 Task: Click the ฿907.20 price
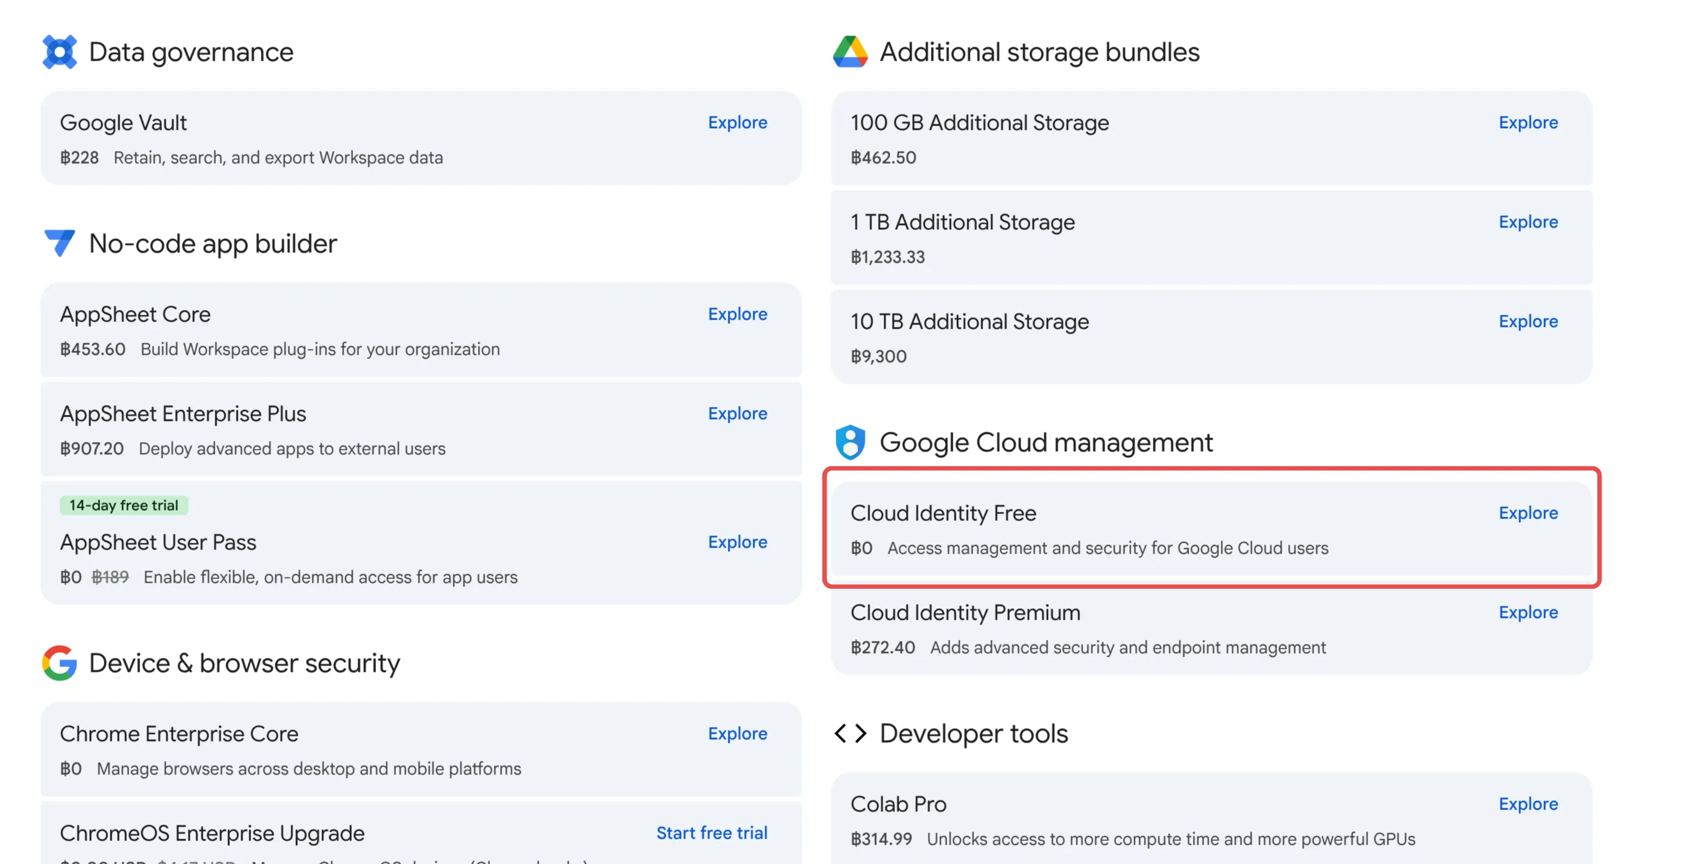click(x=92, y=448)
